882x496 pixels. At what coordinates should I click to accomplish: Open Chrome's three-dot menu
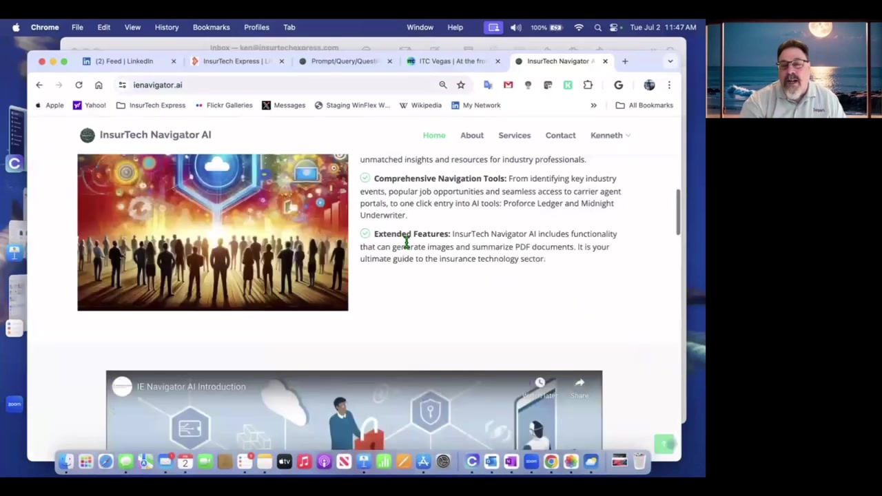(x=669, y=85)
